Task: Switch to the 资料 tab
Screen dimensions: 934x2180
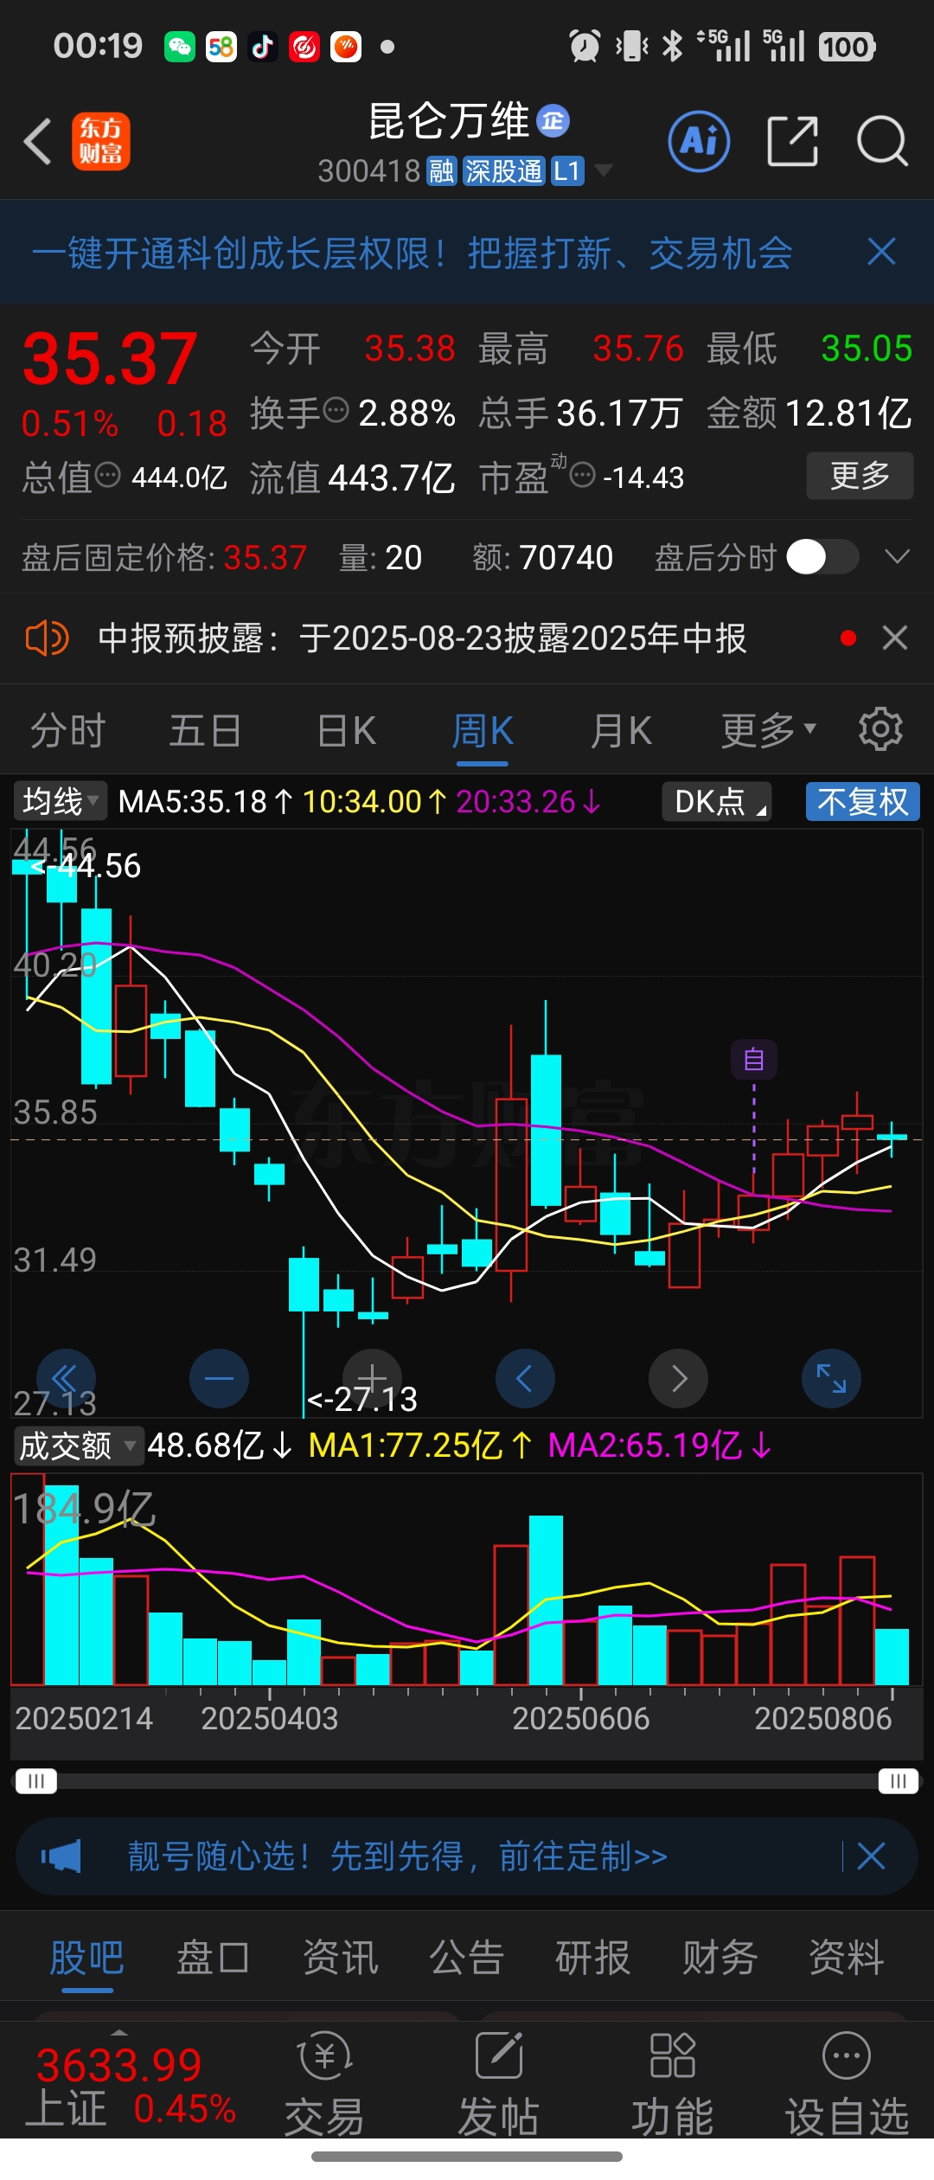Action: tap(847, 1958)
